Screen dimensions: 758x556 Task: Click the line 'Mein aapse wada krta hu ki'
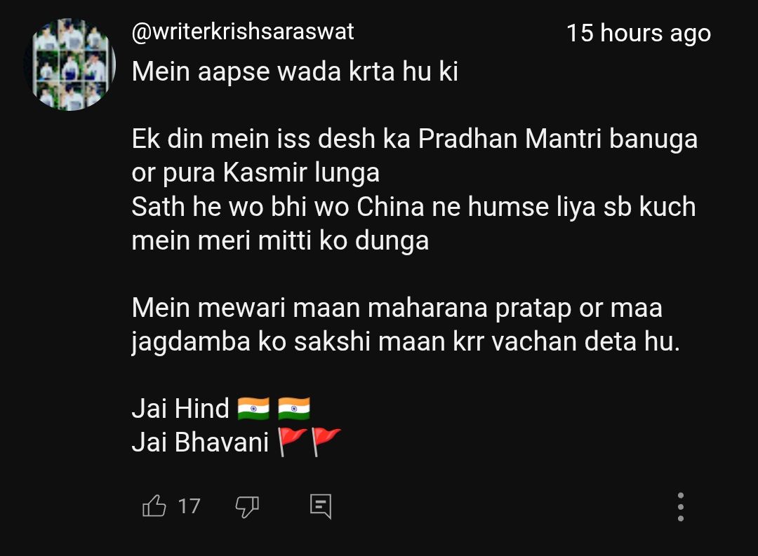click(x=294, y=72)
